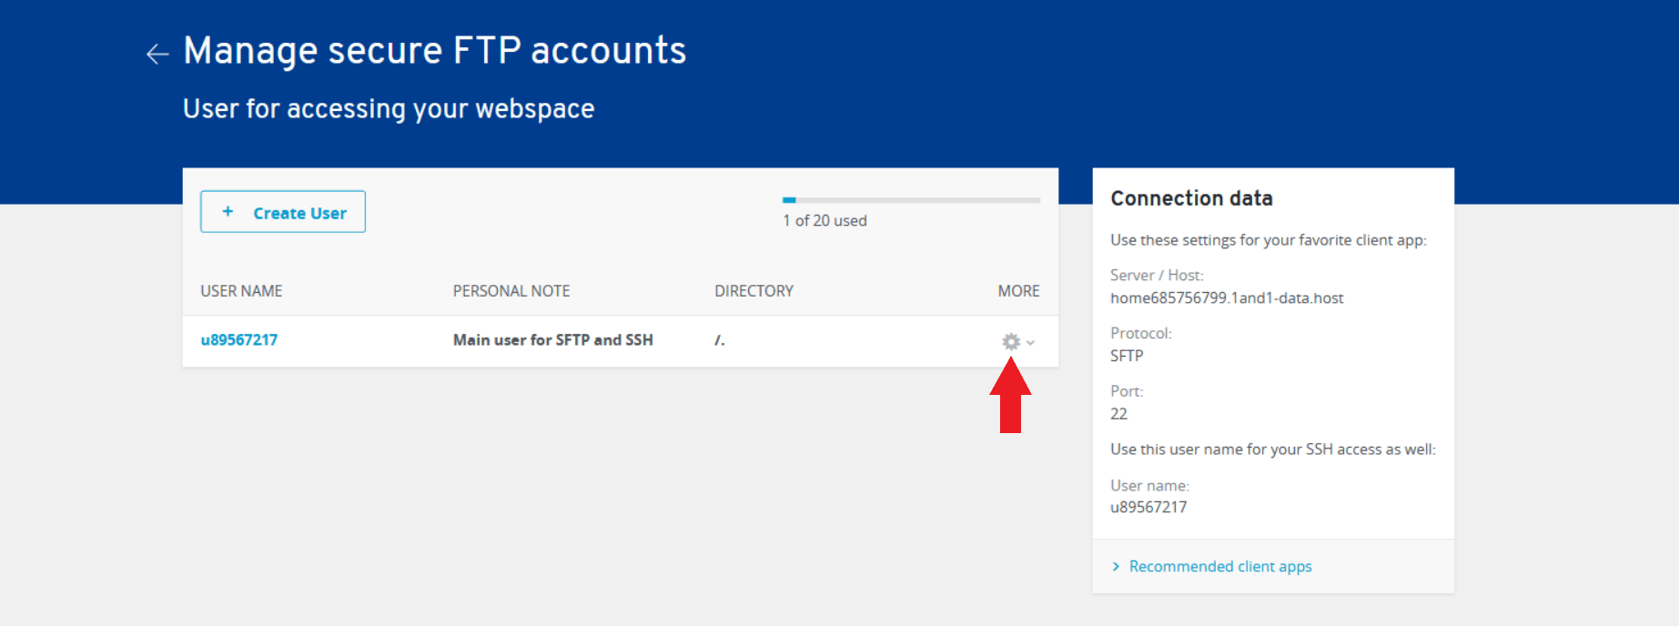Select the Main user for SFTP and SSH note
This screenshot has height=626, width=1679.
point(553,339)
